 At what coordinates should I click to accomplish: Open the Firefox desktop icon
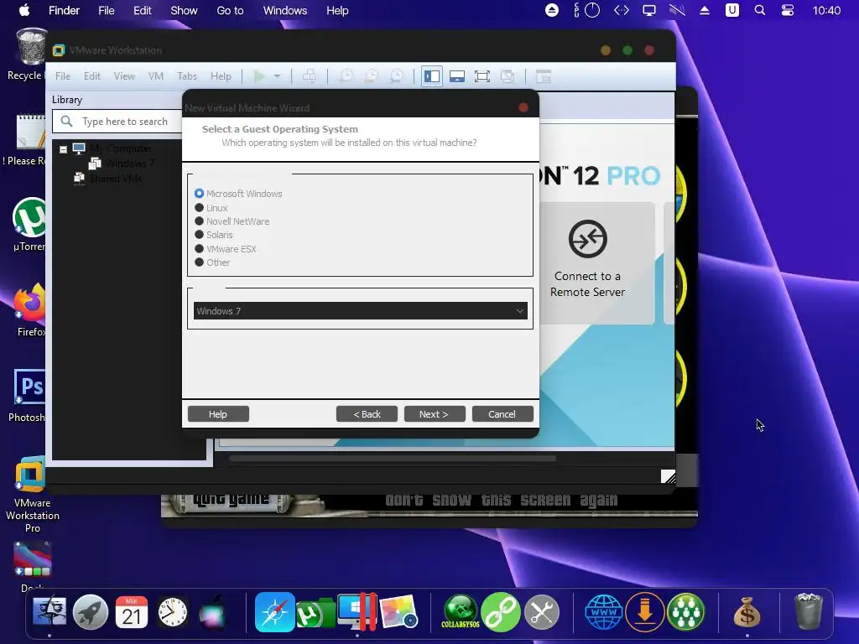tap(30, 309)
